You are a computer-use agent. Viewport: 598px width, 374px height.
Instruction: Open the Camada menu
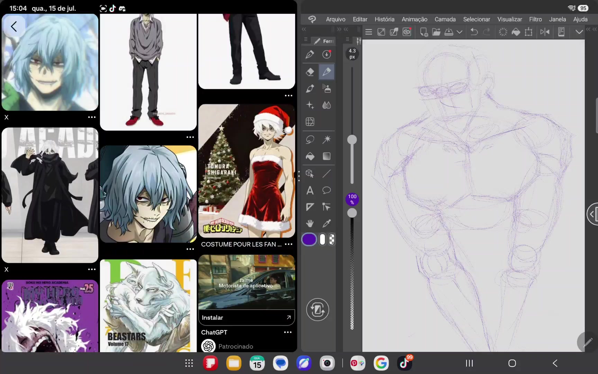tap(445, 19)
